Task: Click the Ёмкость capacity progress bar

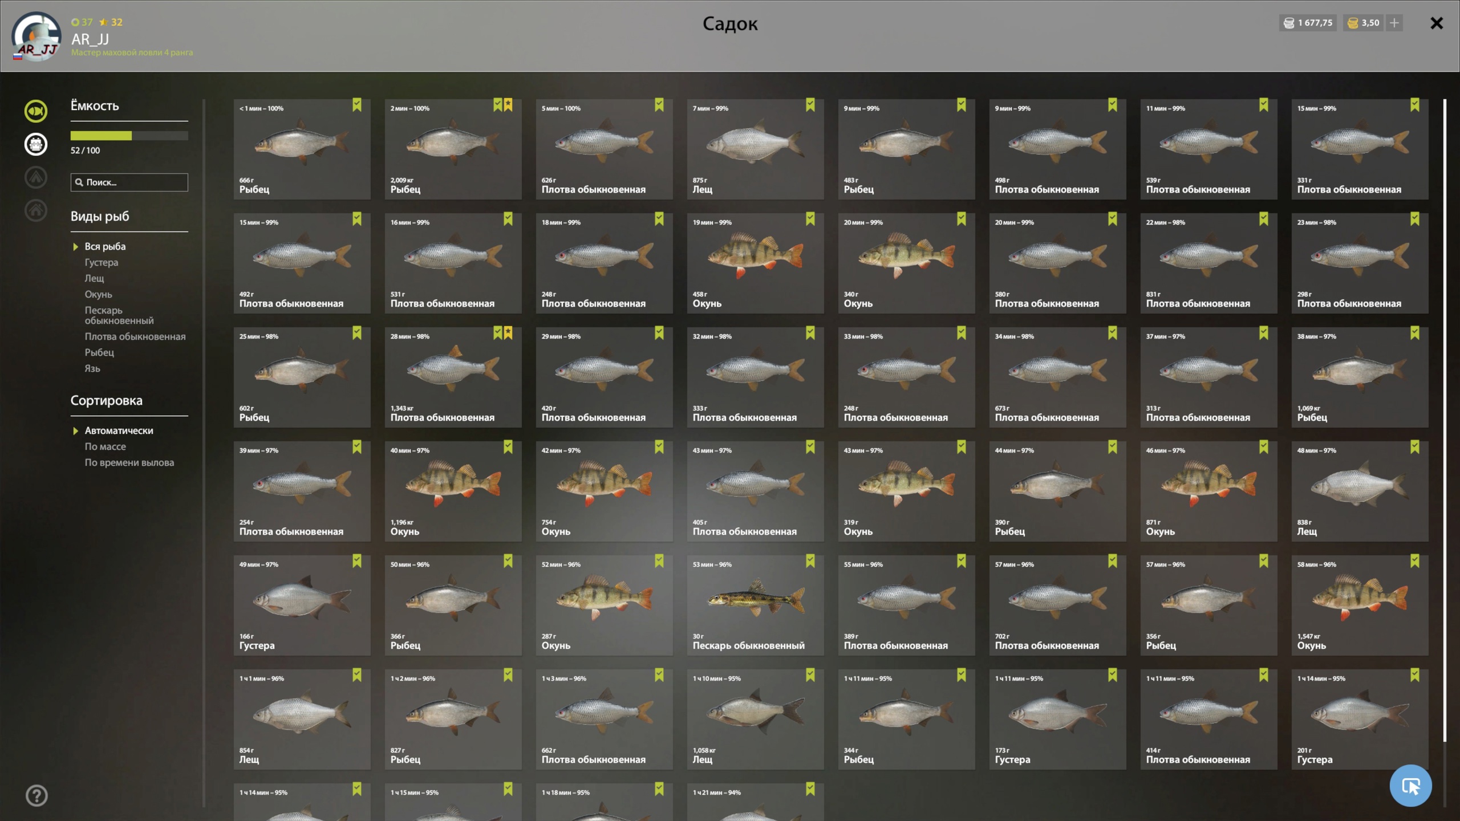Action: pyautogui.click(x=129, y=136)
